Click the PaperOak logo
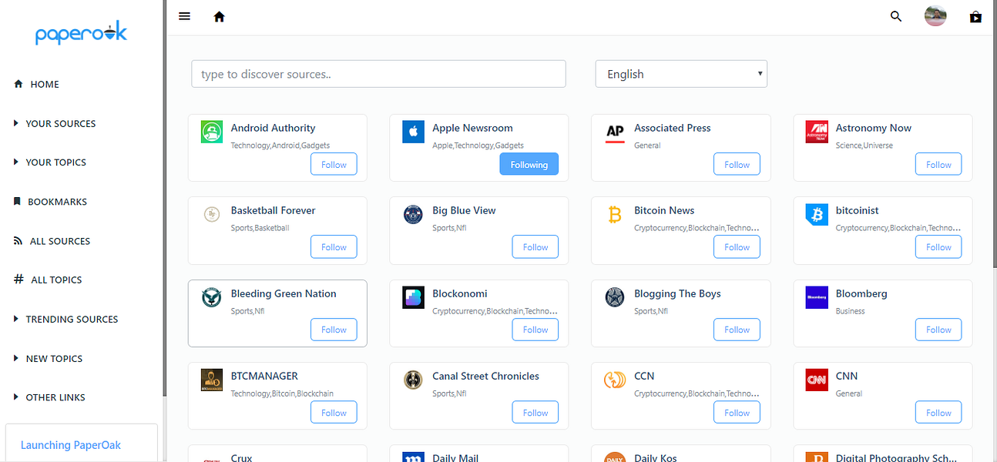Image resolution: width=997 pixels, height=462 pixels. coord(81,34)
